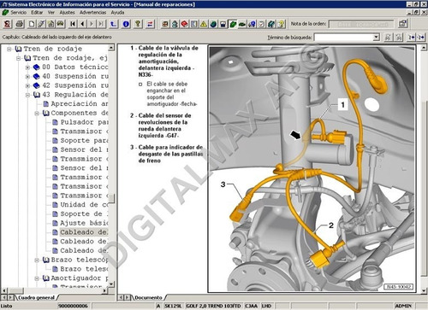This screenshot has width=428, height=310.
Task: Click the highlighted green tag icon
Action: point(233,24)
